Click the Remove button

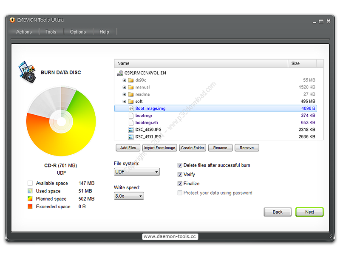247,148
